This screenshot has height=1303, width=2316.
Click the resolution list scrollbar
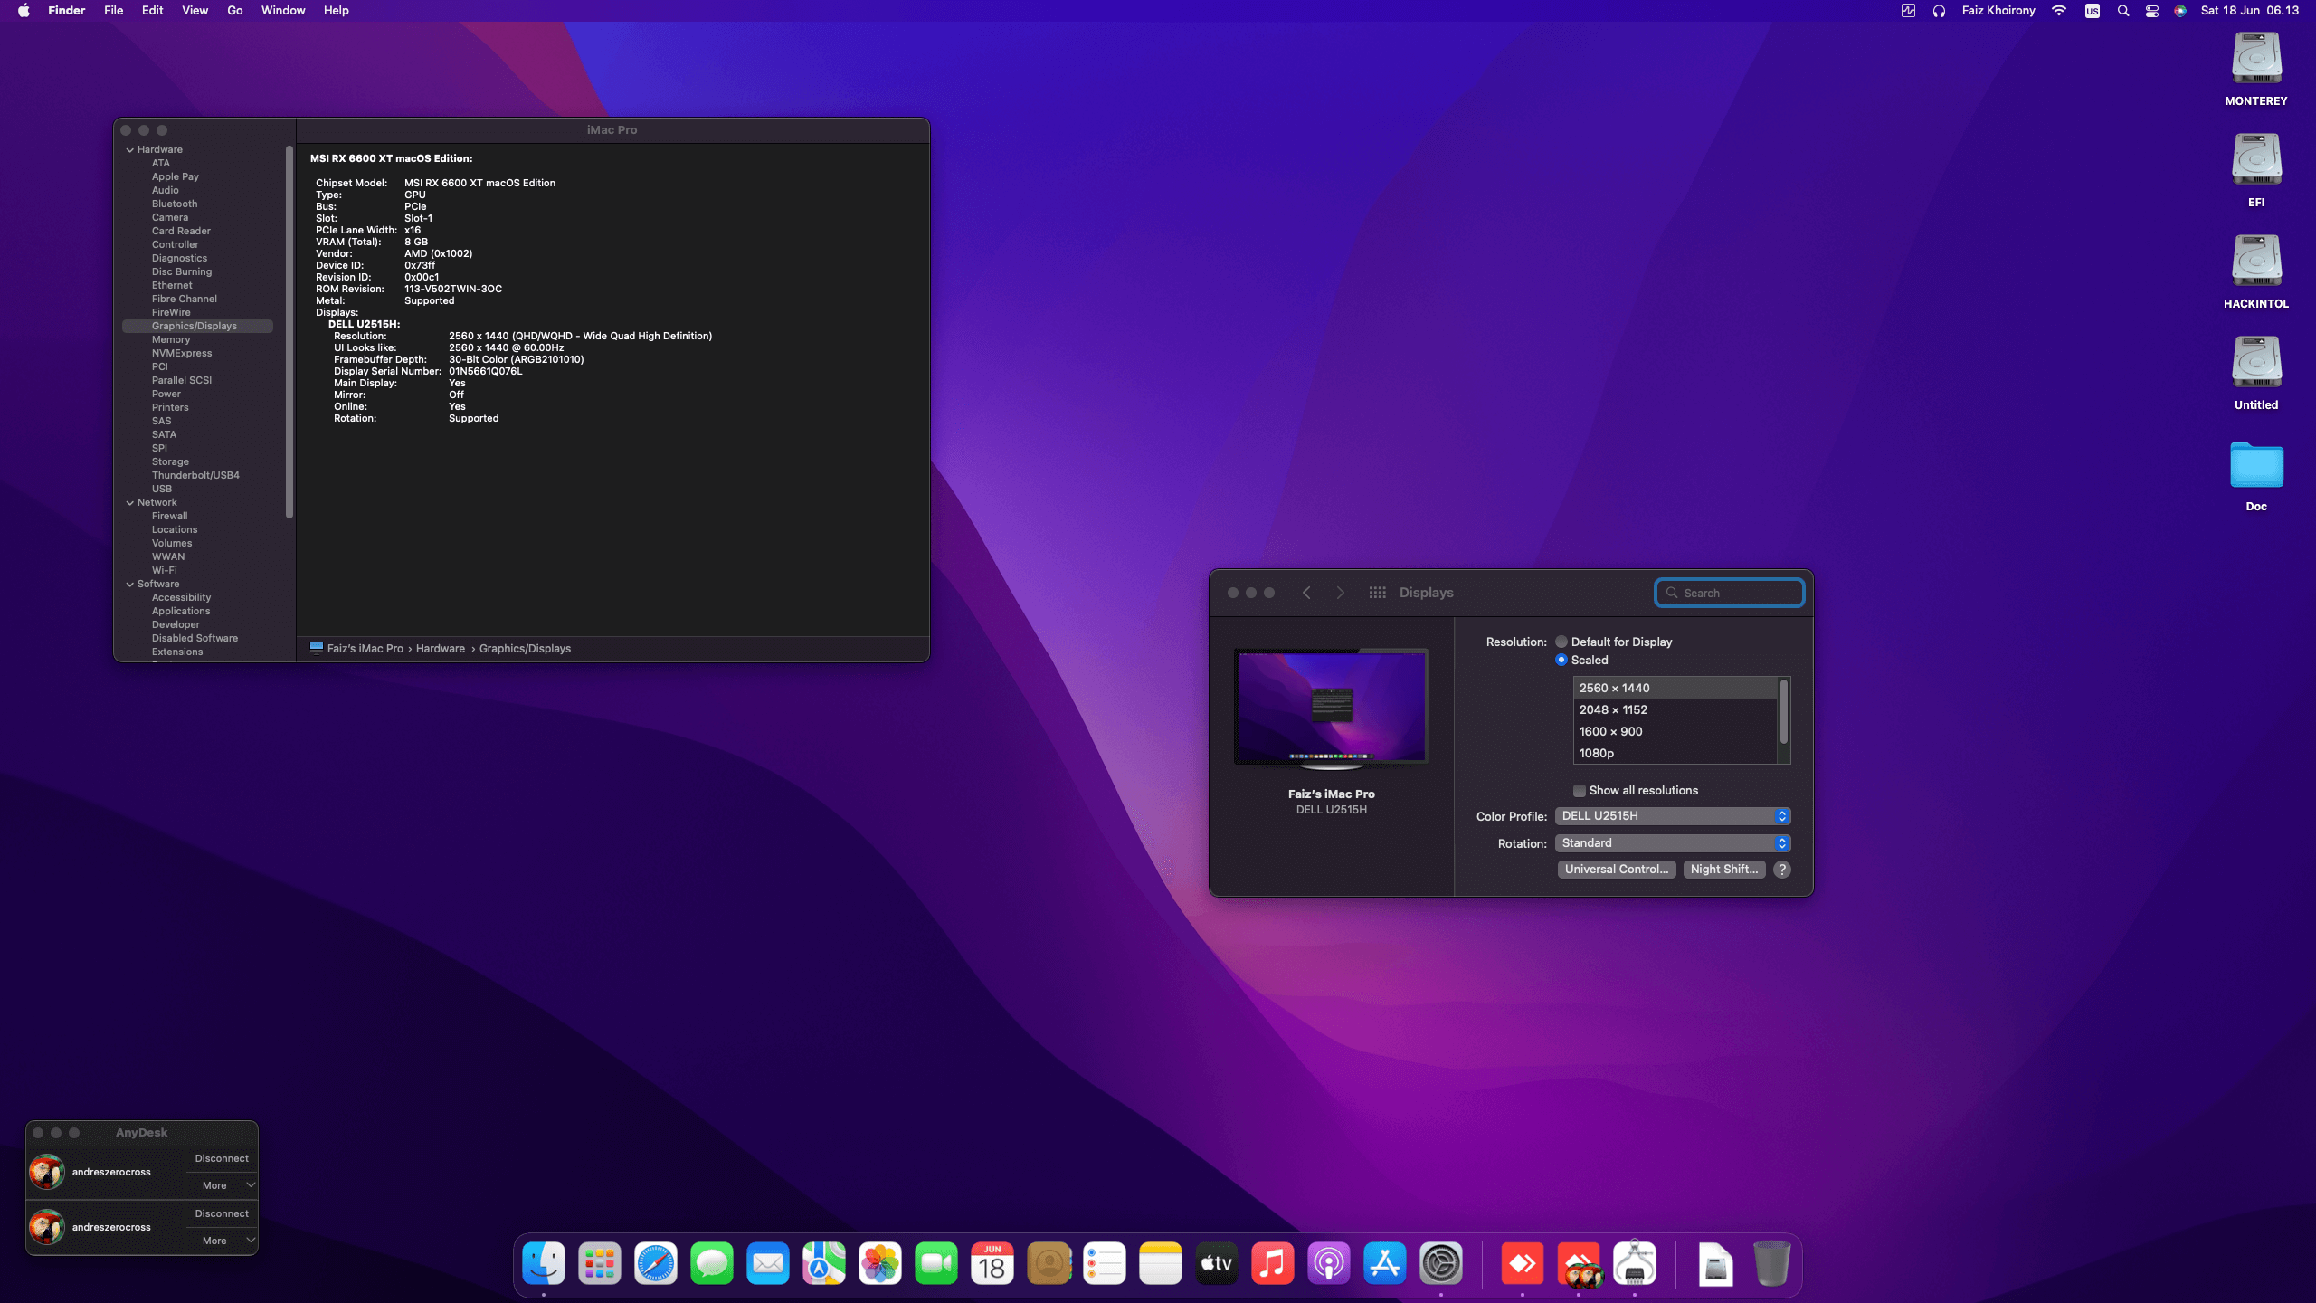[1784, 711]
